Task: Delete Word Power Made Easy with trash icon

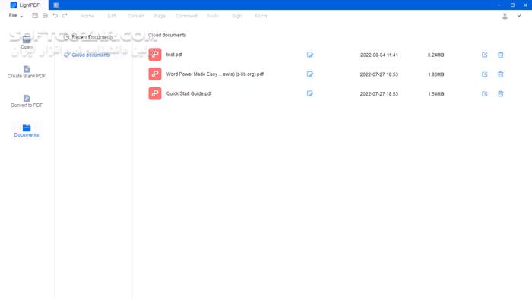Action: click(500, 74)
